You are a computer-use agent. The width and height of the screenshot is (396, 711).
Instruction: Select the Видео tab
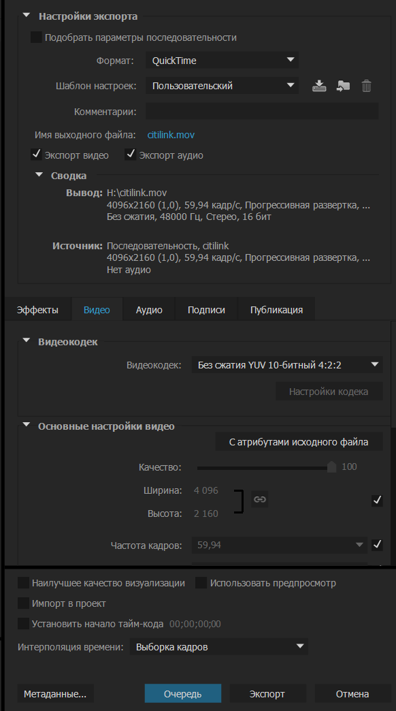97,310
